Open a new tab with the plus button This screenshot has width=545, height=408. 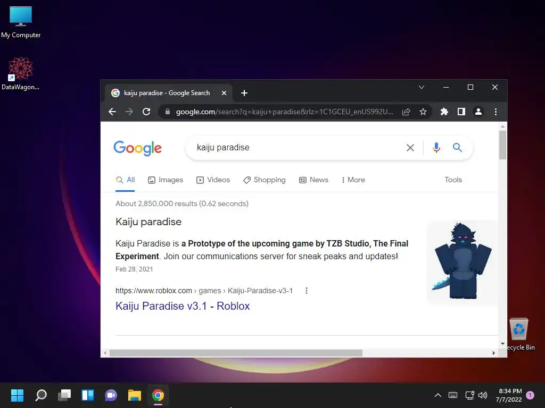pyautogui.click(x=244, y=93)
